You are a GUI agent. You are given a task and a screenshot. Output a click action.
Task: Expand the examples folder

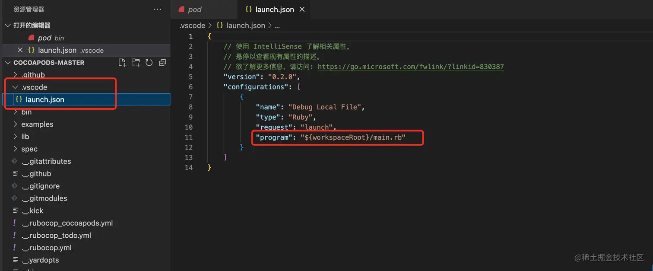point(16,124)
